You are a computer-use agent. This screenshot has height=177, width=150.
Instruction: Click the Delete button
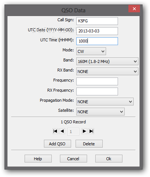pyautogui.click(x=89, y=144)
